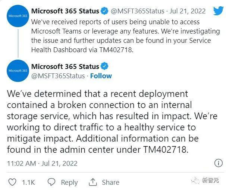Open the Microsoft 365 Status name in the second tweet

click(65, 67)
